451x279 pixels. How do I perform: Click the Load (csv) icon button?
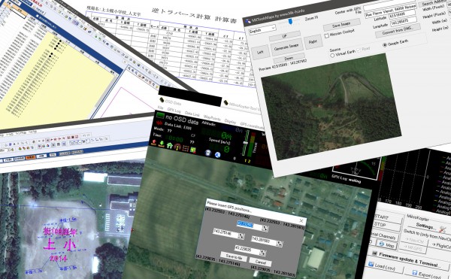(371, 264)
